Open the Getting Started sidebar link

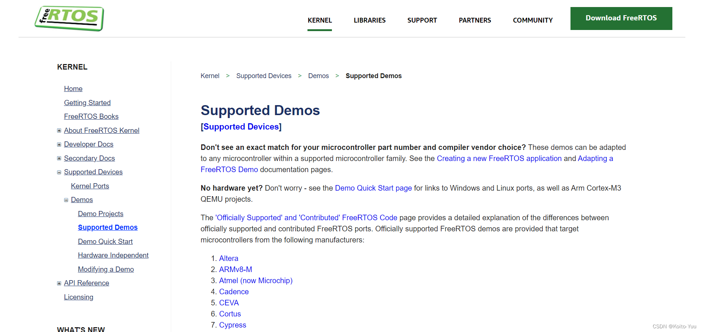(87, 103)
